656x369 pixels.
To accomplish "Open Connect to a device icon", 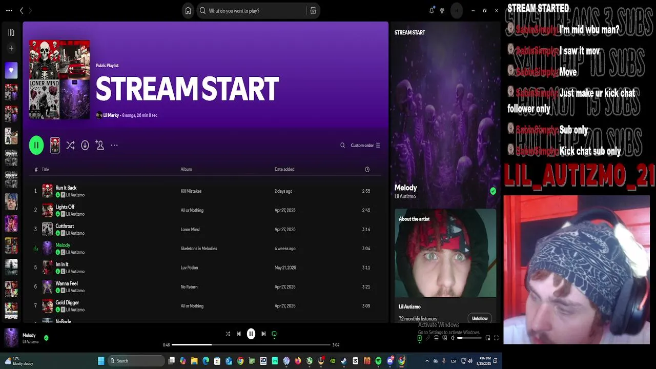I will [x=445, y=338].
